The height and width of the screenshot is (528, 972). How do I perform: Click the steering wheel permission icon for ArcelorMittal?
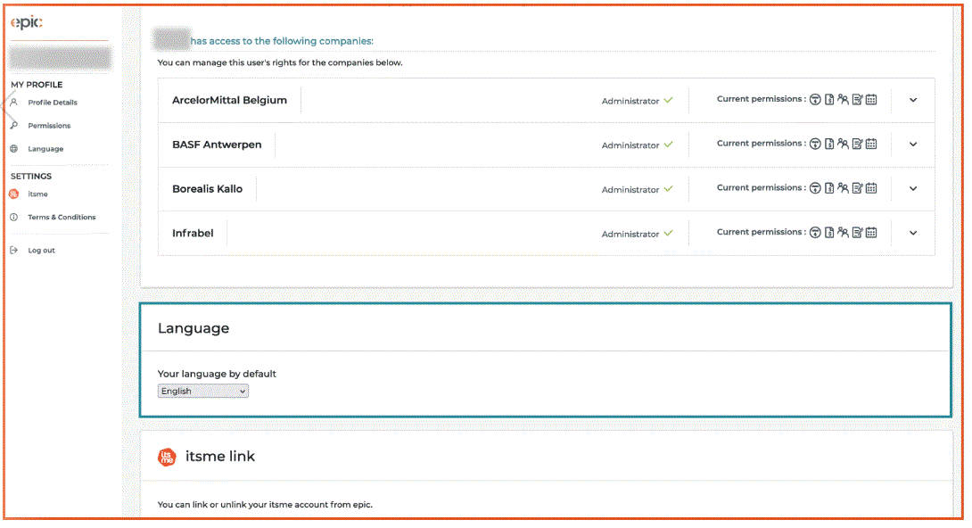click(x=814, y=100)
